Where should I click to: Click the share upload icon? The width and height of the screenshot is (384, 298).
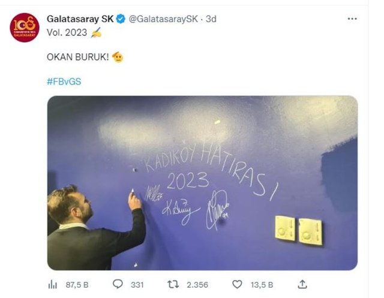pyautogui.click(x=302, y=284)
